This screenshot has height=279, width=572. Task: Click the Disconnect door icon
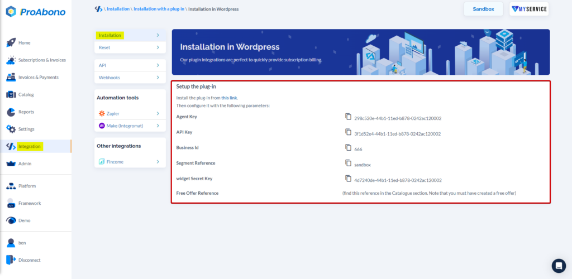tap(11, 260)
